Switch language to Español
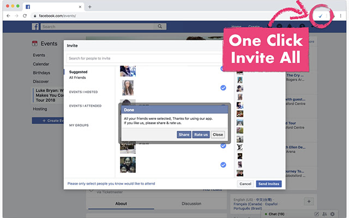349x218 pixels. (x=272, y=204)
